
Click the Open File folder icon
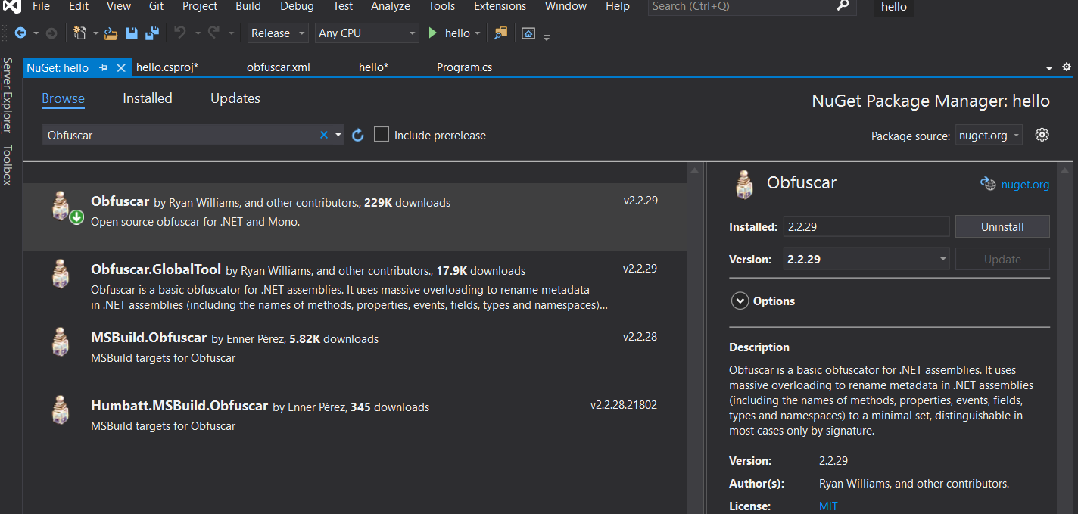[111, 33]
